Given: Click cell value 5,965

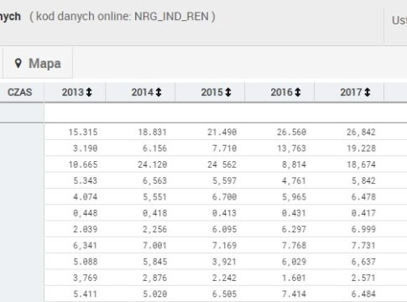Looking at the screenshot, I should tap(294, 197).
